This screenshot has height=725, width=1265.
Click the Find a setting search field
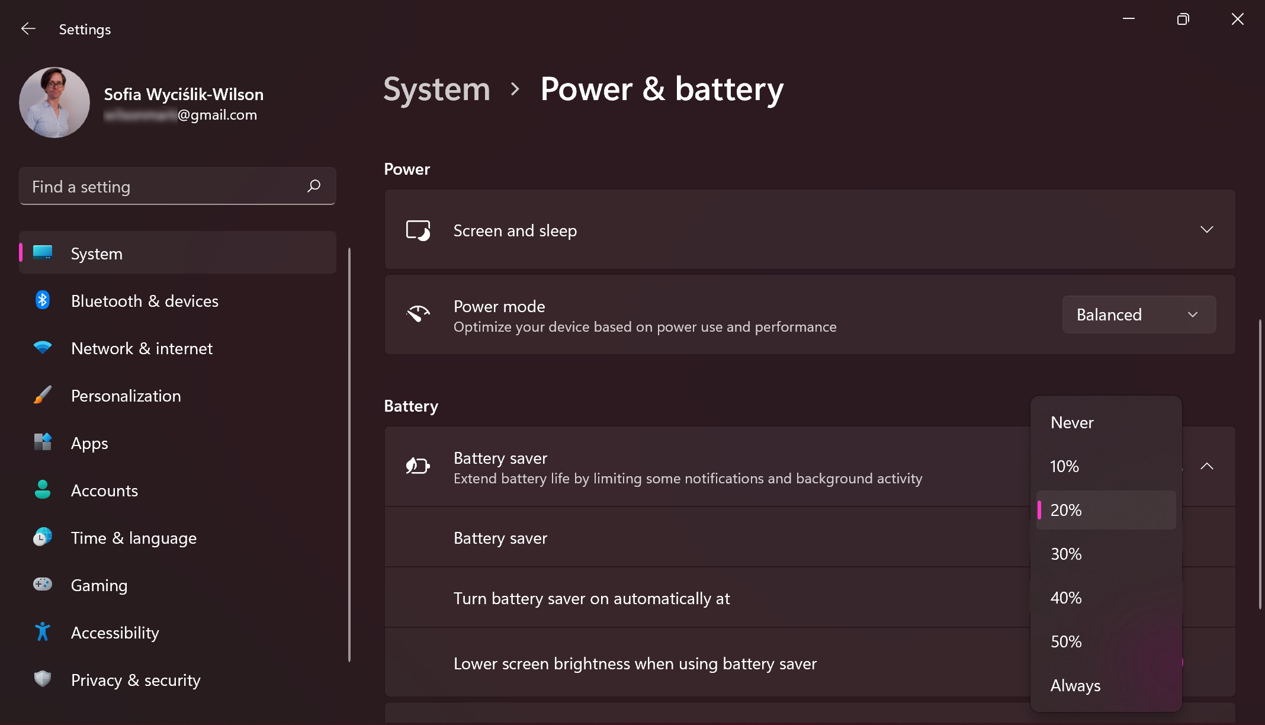[177, 185]
